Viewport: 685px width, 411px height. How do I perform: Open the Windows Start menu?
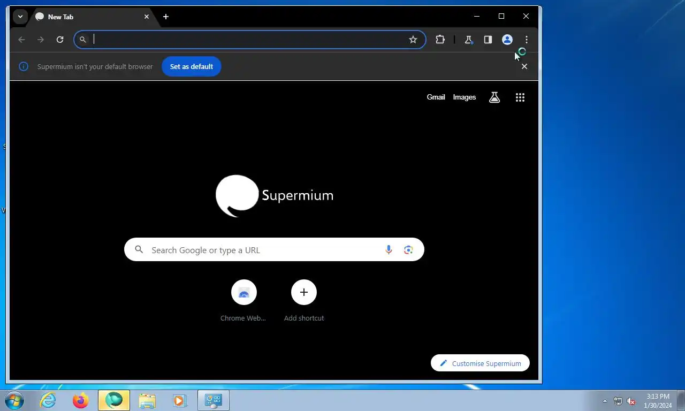[x=14, y=400]
